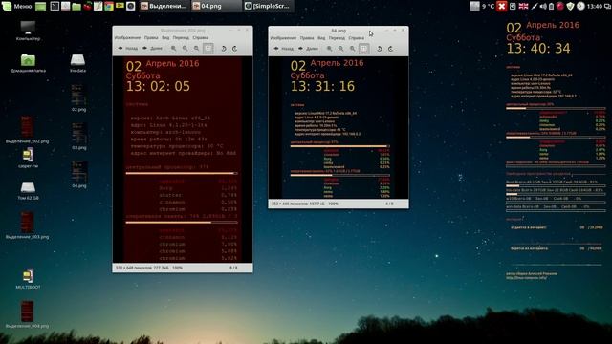Select Выделение_002.png desktop file
This screenshot has width=612, height=344.
coord(28,129)
